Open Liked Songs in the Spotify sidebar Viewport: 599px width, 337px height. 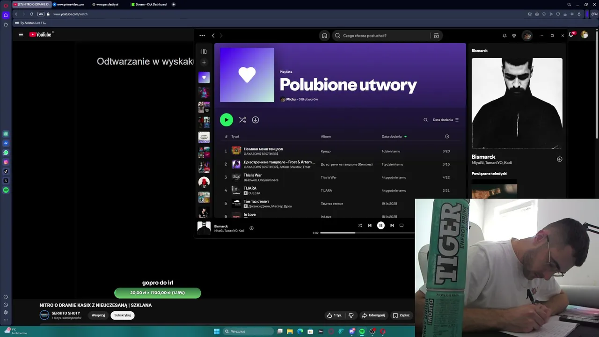[x=204, y=77]
